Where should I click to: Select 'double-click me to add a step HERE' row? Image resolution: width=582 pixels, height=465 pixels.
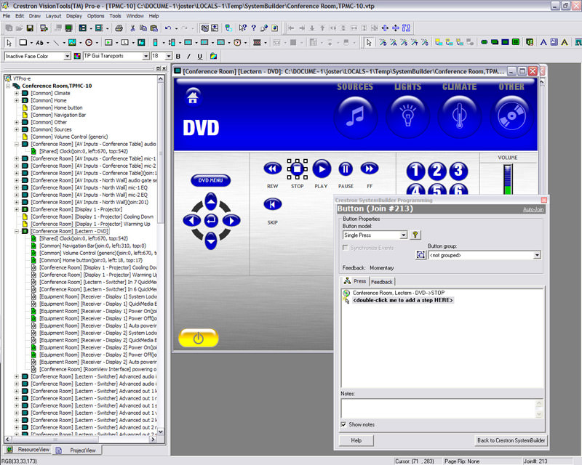[x=403, y=300]
